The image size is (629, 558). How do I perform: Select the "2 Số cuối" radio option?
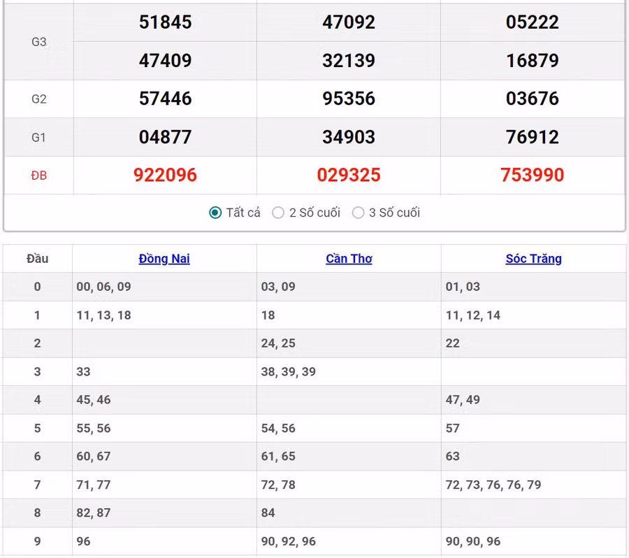278,213
